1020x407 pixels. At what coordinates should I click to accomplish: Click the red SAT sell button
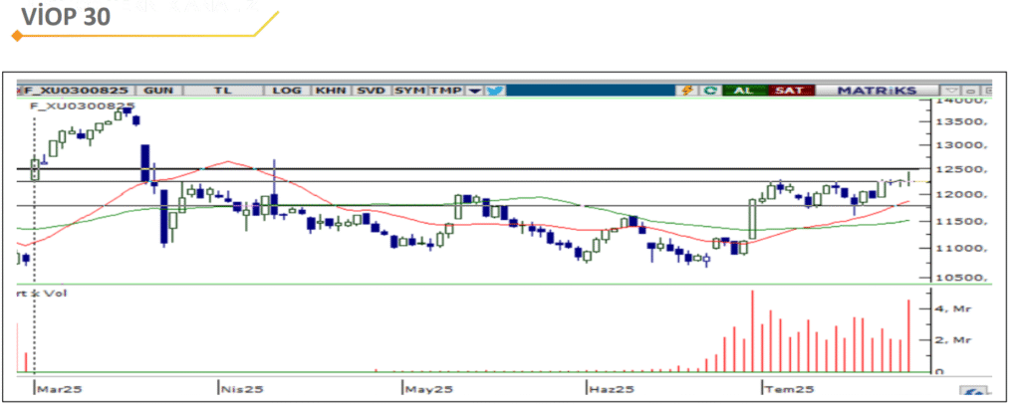coord(790,91)
